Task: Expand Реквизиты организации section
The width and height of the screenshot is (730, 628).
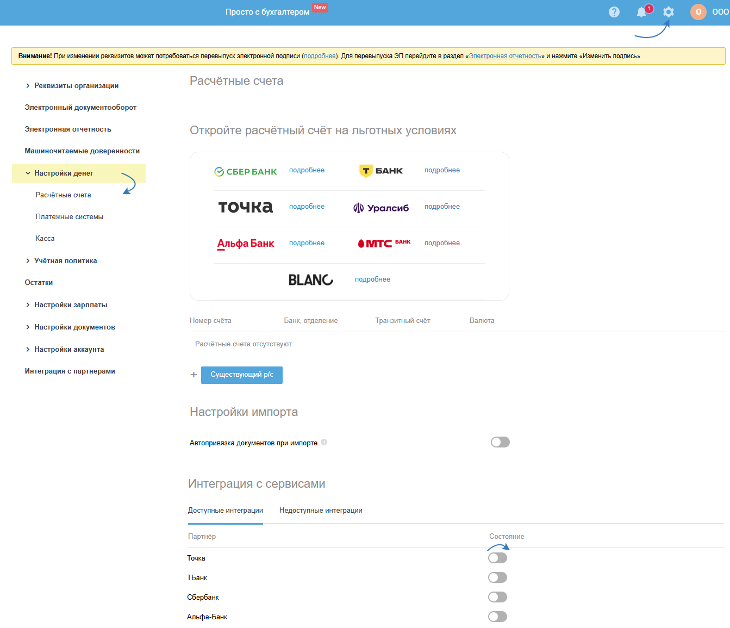Action: click(76, 86)
